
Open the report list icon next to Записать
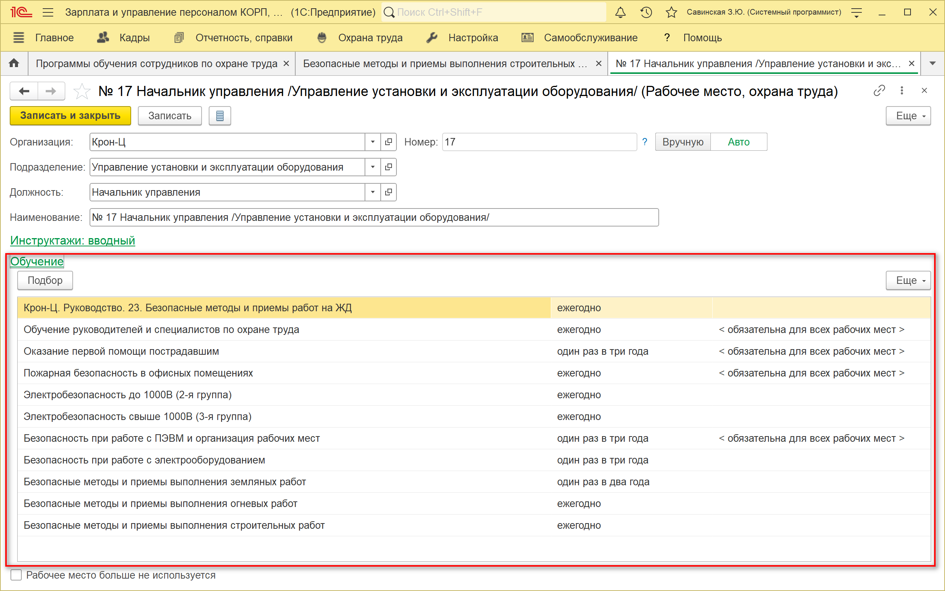coord(220,116)
